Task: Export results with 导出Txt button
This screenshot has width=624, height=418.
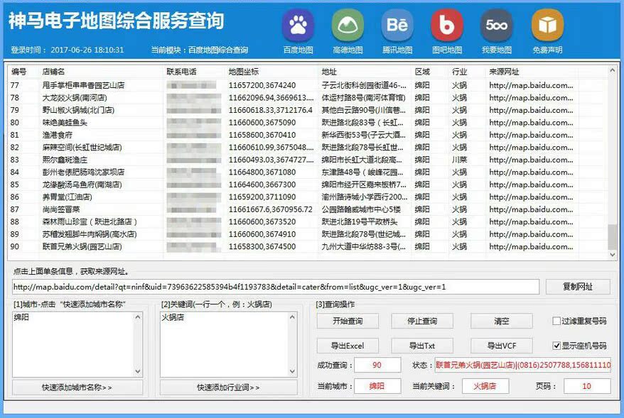Action: pos(422,346)
